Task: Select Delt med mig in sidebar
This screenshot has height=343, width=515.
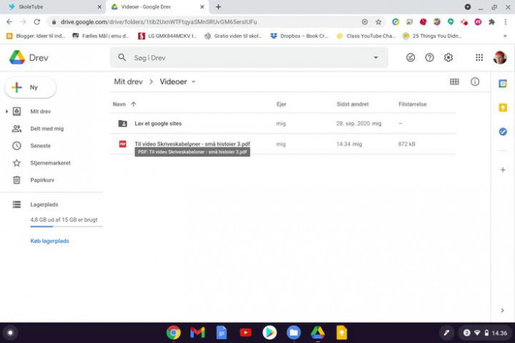Action: pyautogui.click(x=46, y=129)
